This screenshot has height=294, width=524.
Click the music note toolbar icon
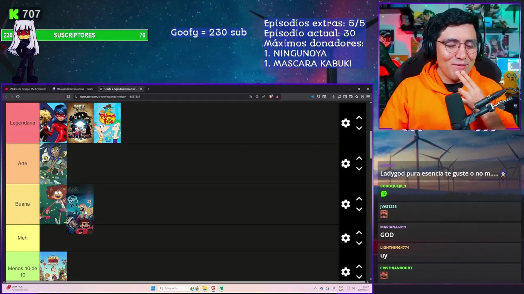(x=339, y=97)
